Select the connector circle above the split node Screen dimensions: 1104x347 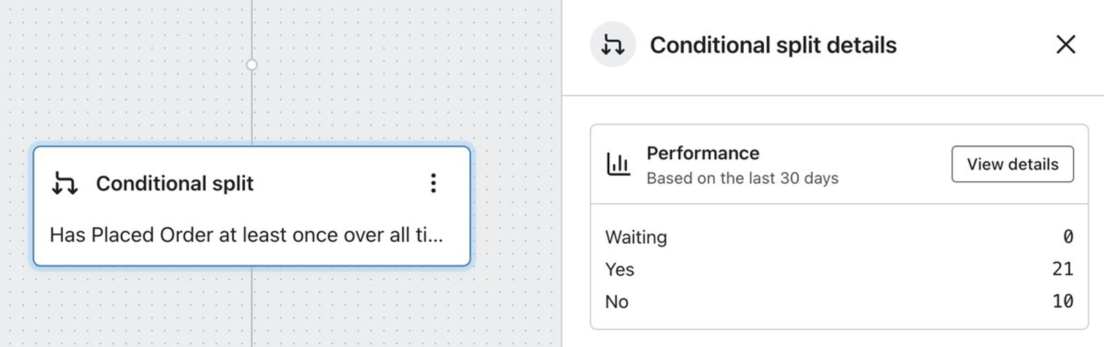tap(252, 65)
